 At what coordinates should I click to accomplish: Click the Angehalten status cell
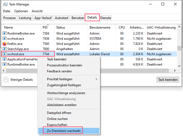64,49
